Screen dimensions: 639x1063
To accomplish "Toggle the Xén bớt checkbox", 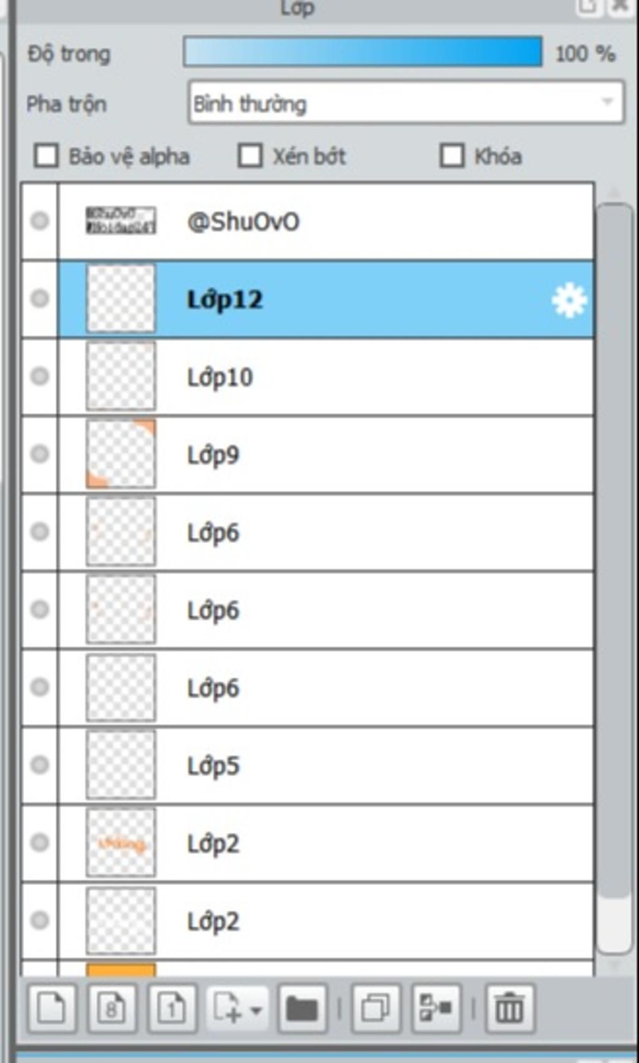I will (250, 156).
